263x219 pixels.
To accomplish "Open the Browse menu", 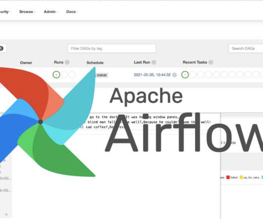I will [x=27, y=12].
